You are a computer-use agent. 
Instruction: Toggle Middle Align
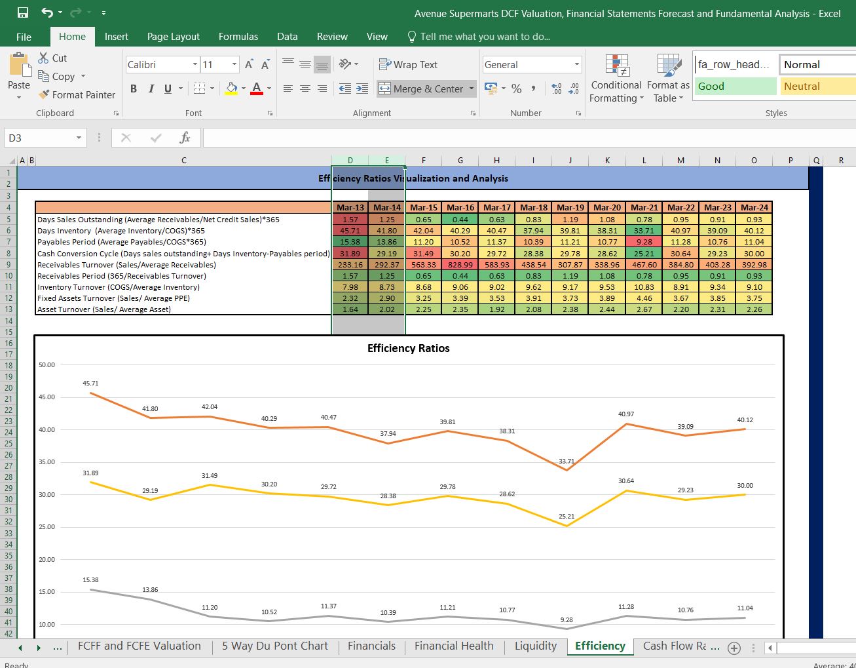click(x=305, y=64)
